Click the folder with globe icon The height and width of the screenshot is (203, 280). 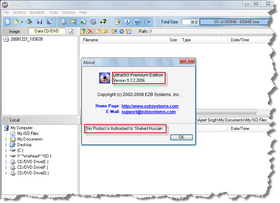click(129, 31)
